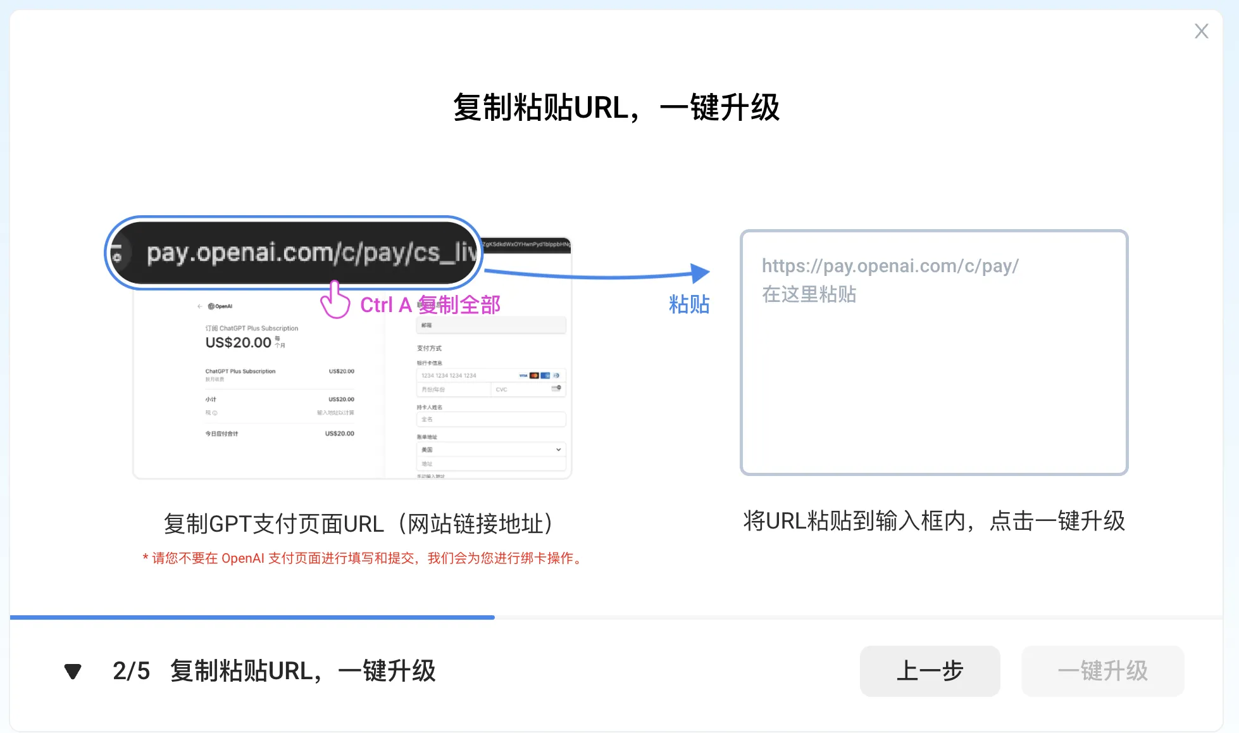Collapse the step panel using the triangle beside 2/5
Image resolution: width=1239 pixels, height=733 pixels.
[x=73, y=671]
